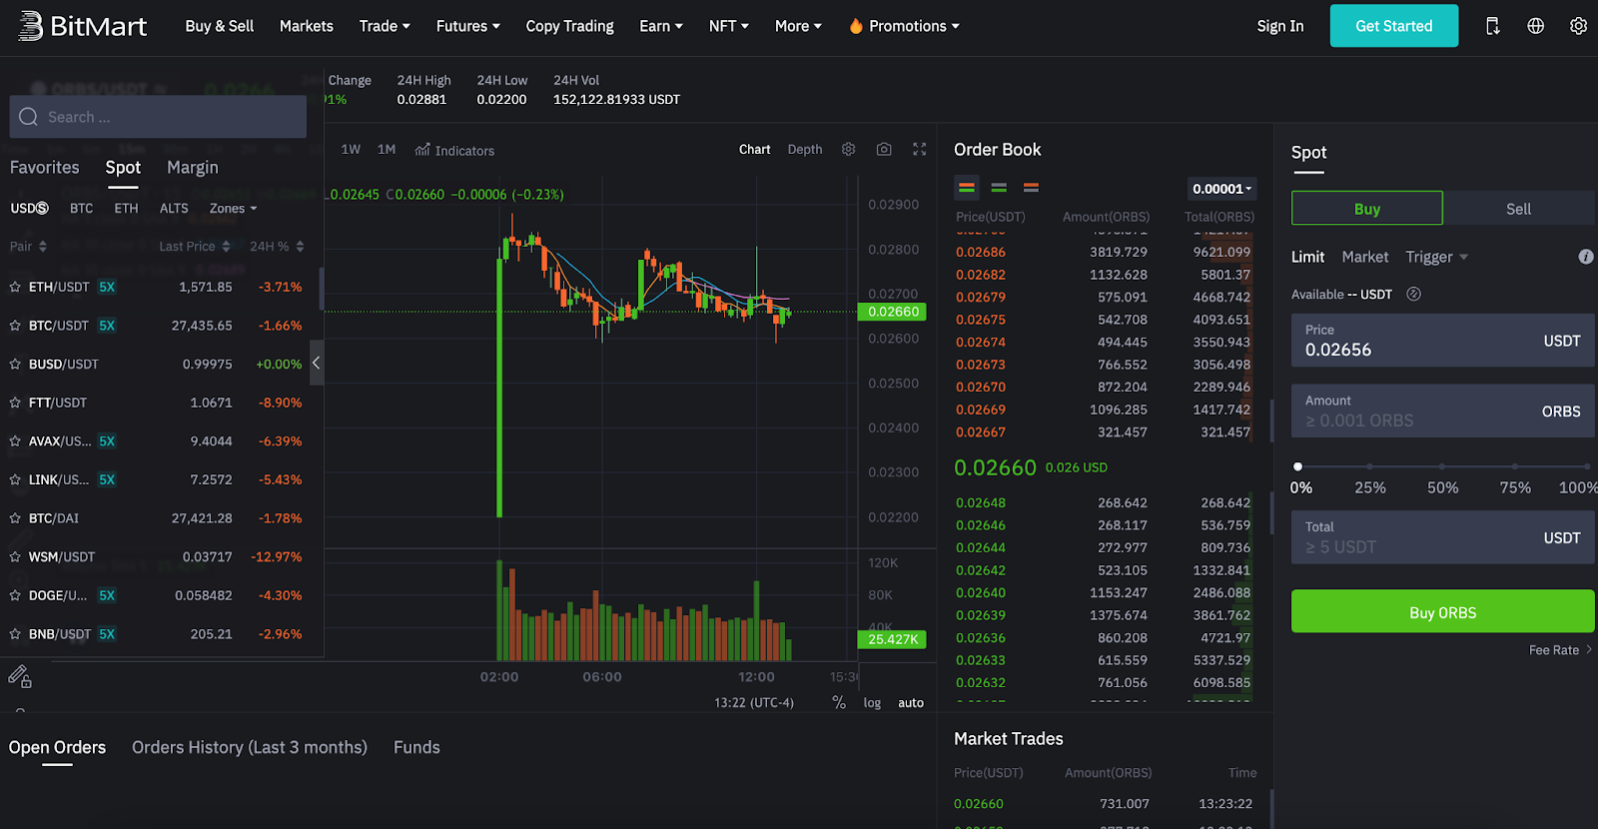The height and width of the screenshot is (829, 1598).
Task: Open the header settings gear icon
Action: 1578,26
